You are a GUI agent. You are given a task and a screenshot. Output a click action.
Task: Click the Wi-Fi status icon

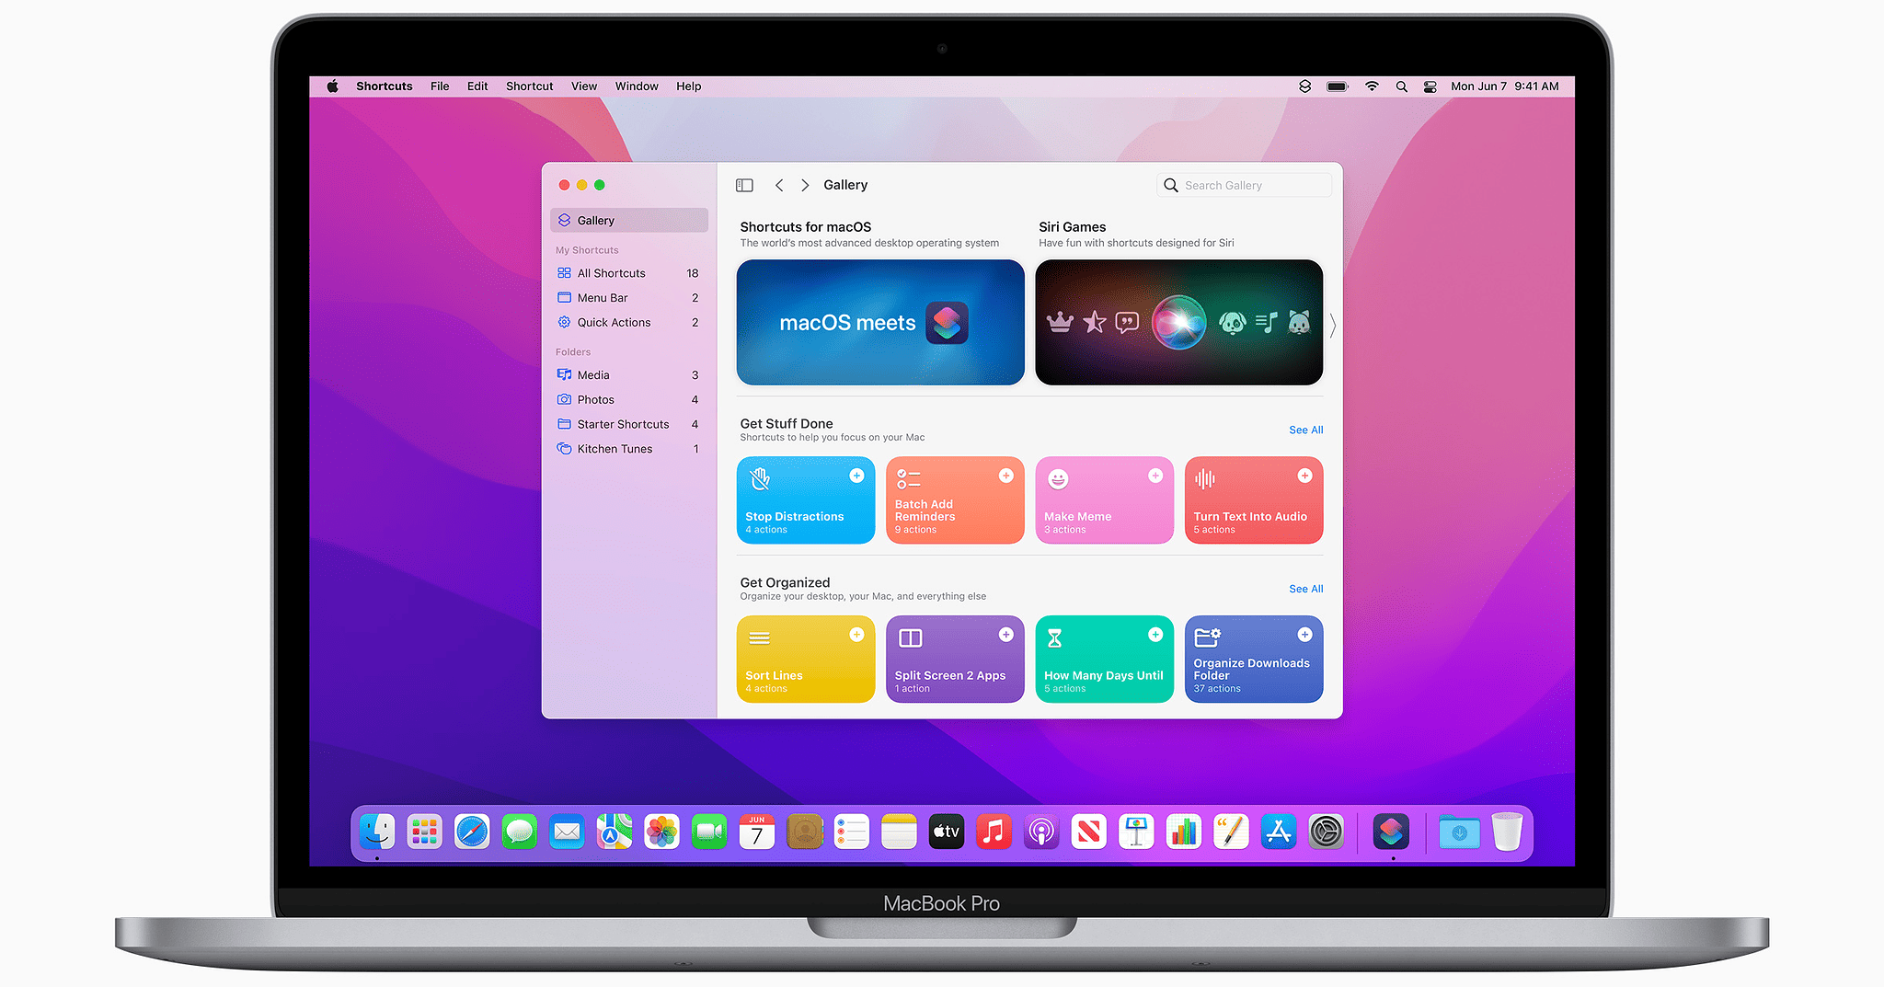tap(1372, 86)
